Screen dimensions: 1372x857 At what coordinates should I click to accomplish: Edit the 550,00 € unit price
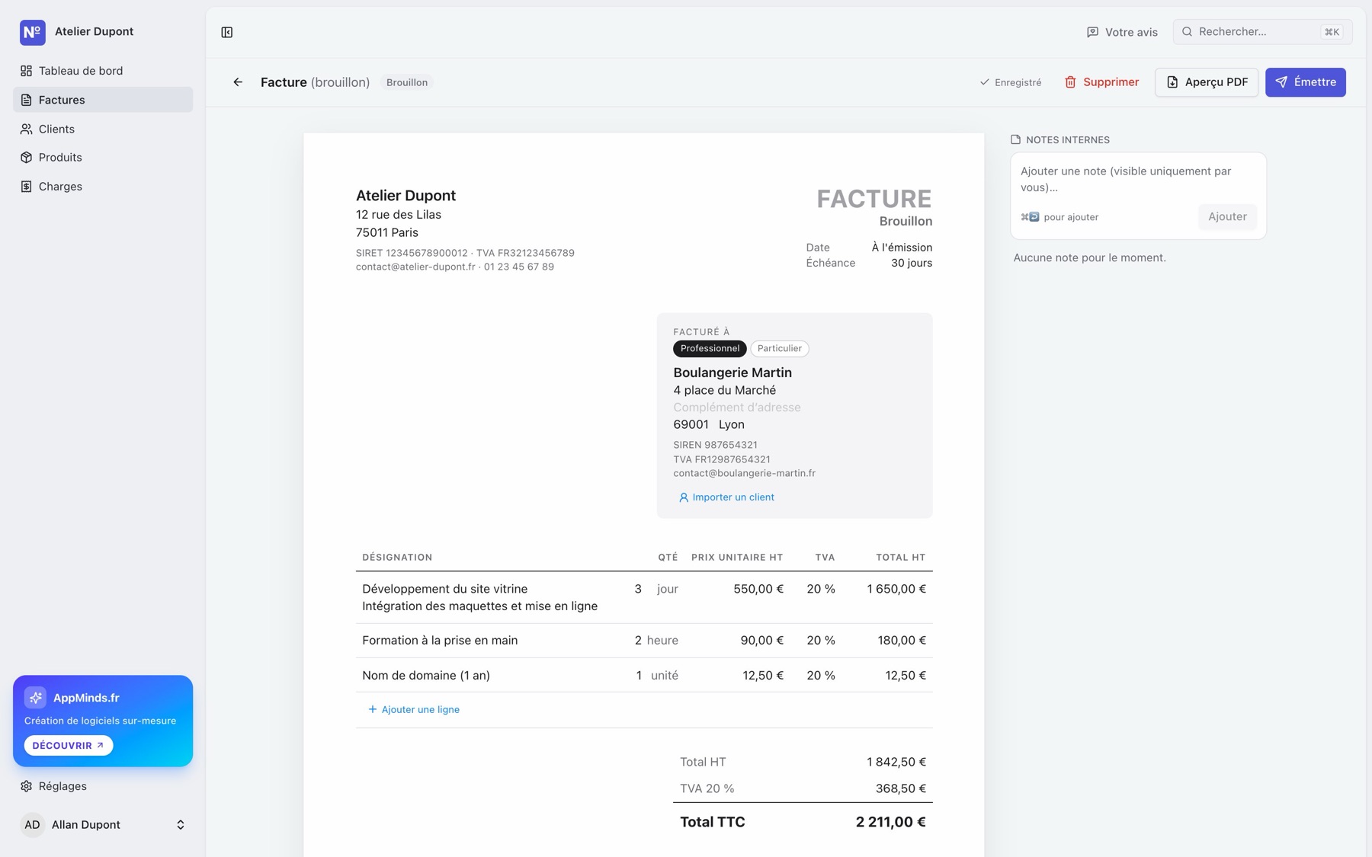point(758,590)
